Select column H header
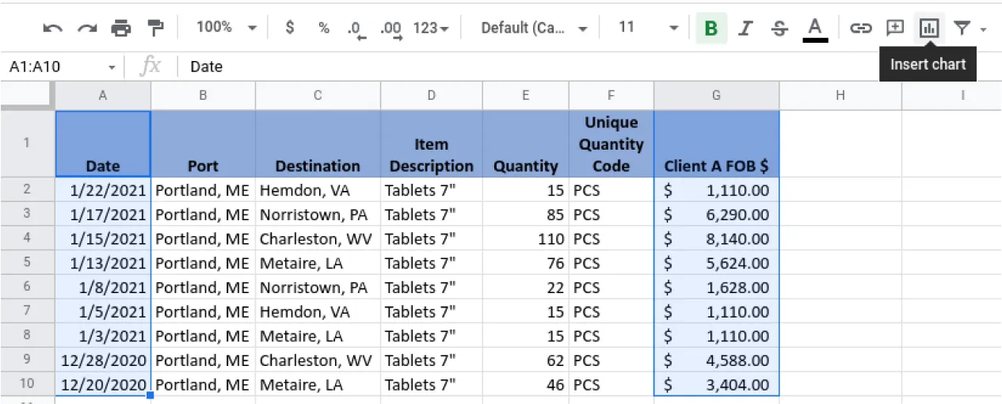The image size is (1002, 404). click(x=840, y=95)
